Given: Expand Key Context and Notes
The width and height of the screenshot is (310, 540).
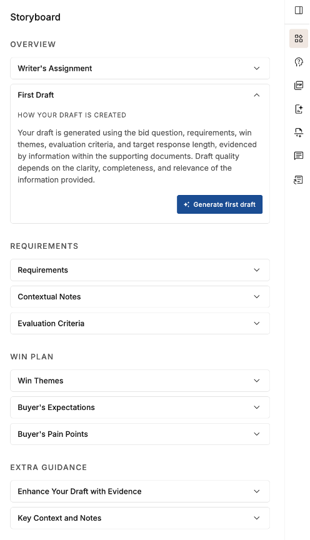Looking at the screenshot, I should (140, 518).
